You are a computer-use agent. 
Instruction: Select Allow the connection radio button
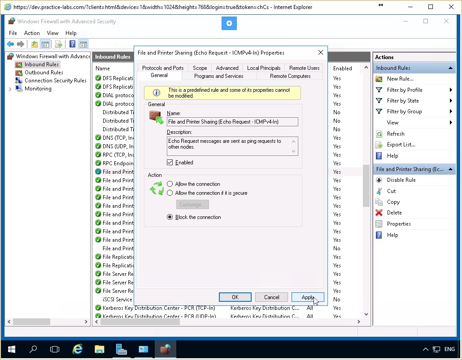(170, 184)
